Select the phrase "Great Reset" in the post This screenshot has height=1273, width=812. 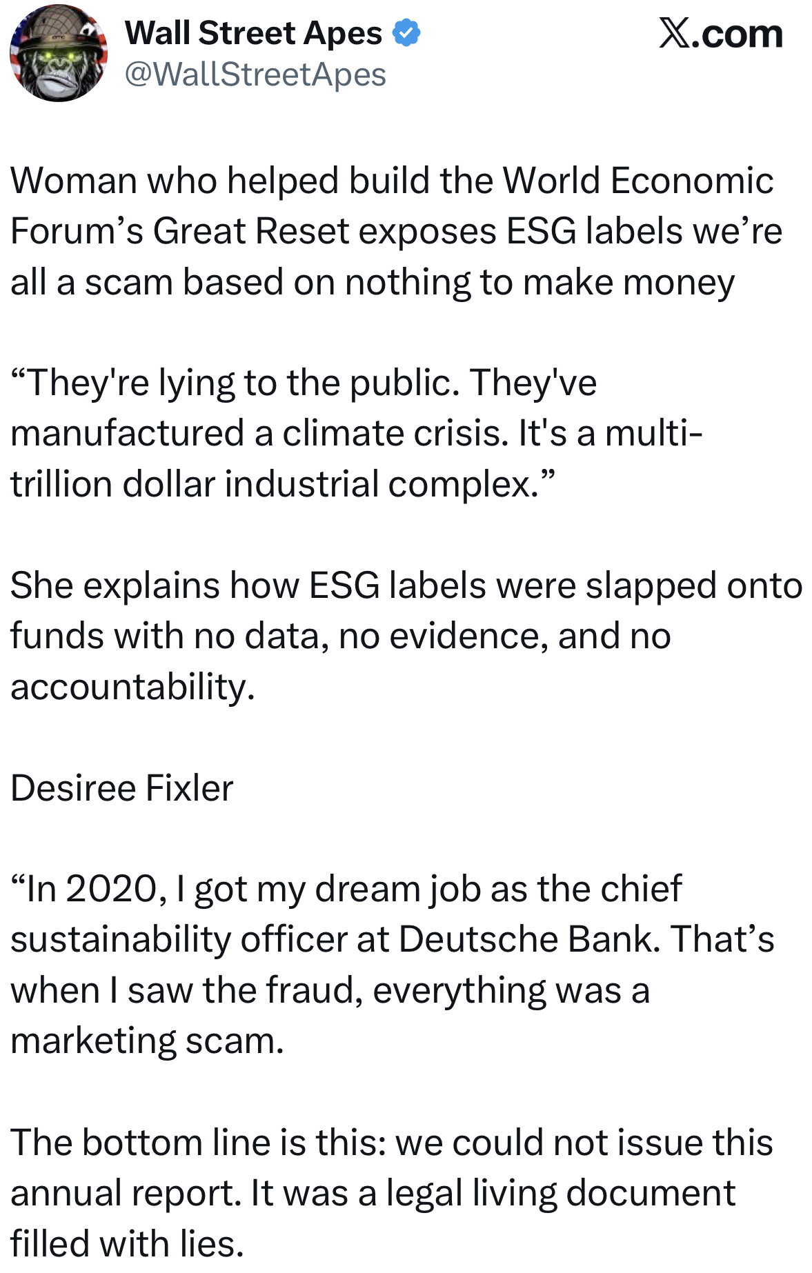[251, 232]
